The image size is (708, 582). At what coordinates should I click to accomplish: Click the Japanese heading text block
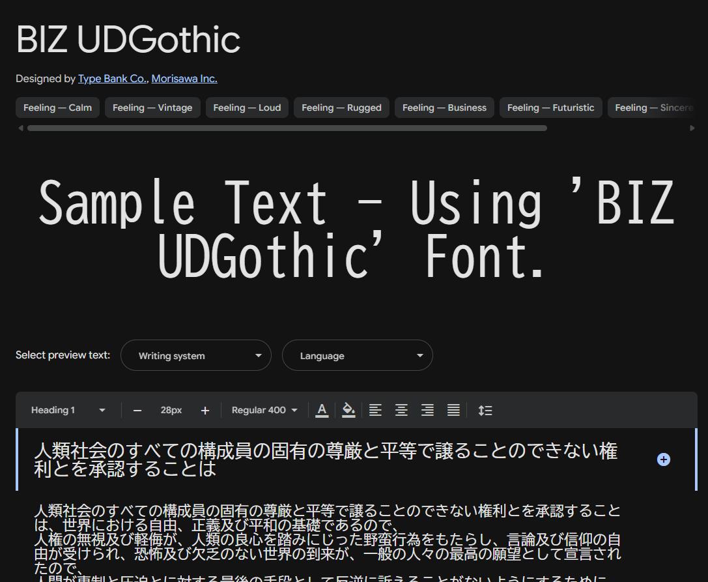coord(326,459)
